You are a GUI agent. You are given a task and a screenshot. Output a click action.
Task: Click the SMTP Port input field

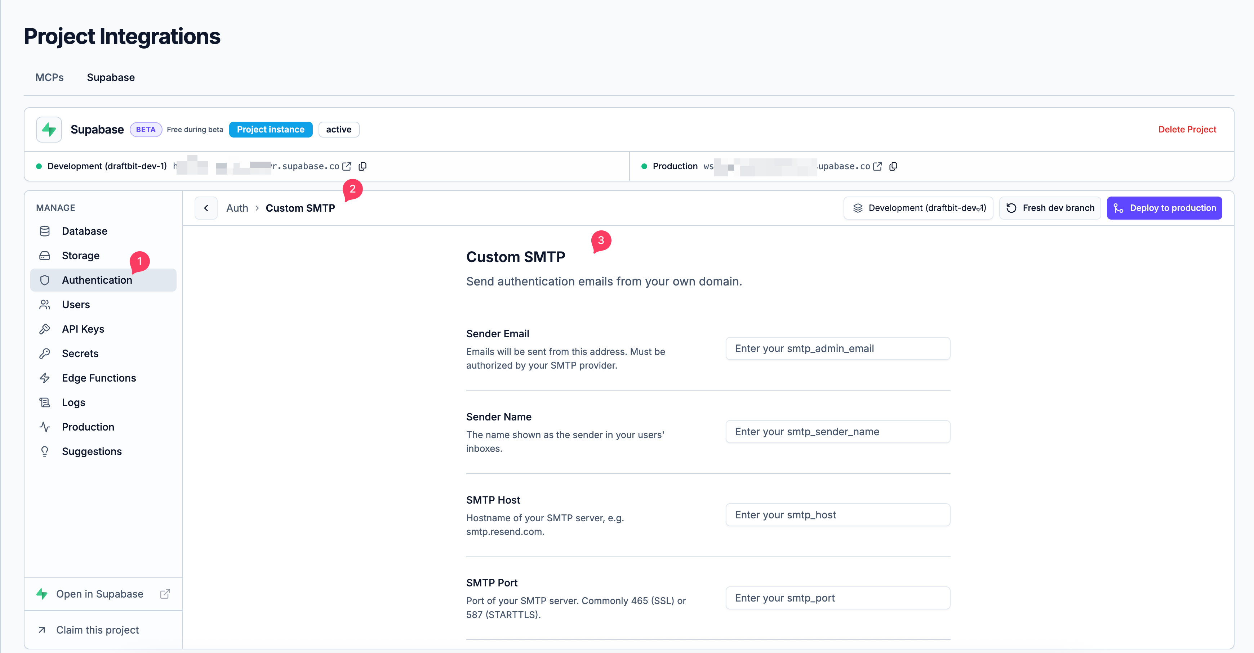click(x=838, y=598)
